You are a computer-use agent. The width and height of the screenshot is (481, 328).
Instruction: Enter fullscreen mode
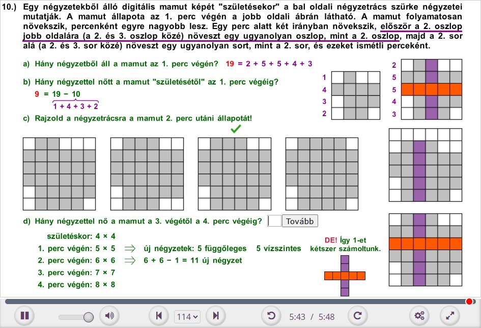point(450,316)
